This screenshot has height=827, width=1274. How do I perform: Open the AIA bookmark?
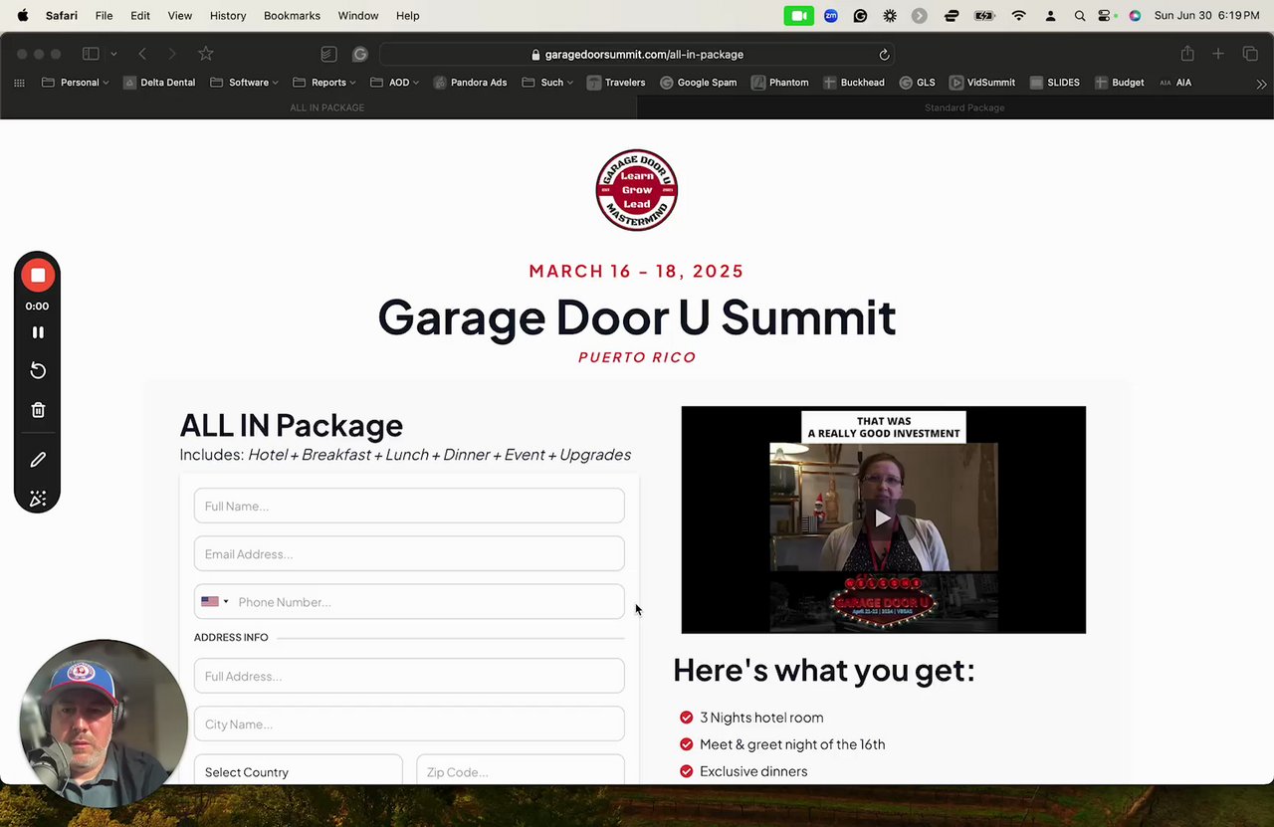[x=1175, y=83]
